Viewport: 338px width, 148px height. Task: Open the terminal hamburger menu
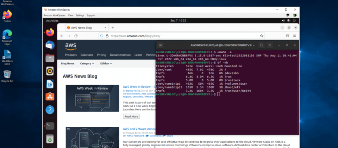coord(269,45)
